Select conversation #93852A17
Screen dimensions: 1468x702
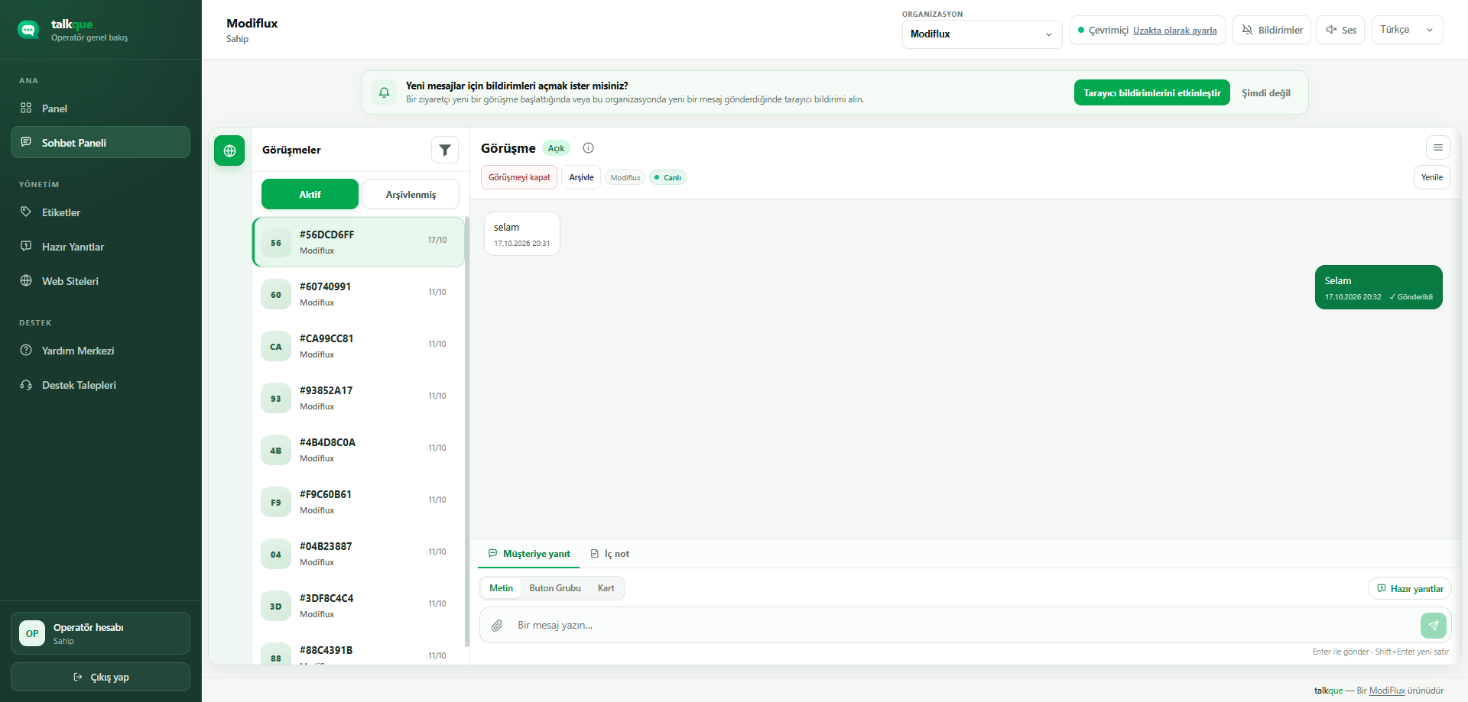[x=358, y=398]
